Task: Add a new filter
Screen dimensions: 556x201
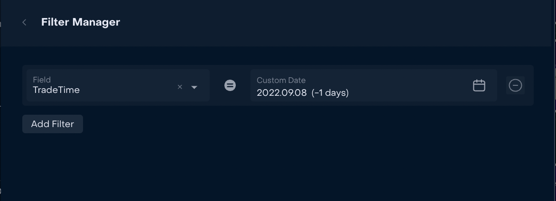Action: coord(53,124)
